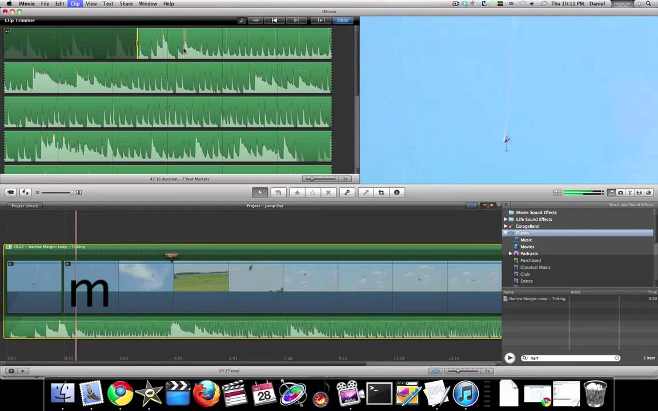Show the maps and backgrounds globe browser
This screenshot has width=658, height=411.
pos(648,192)
